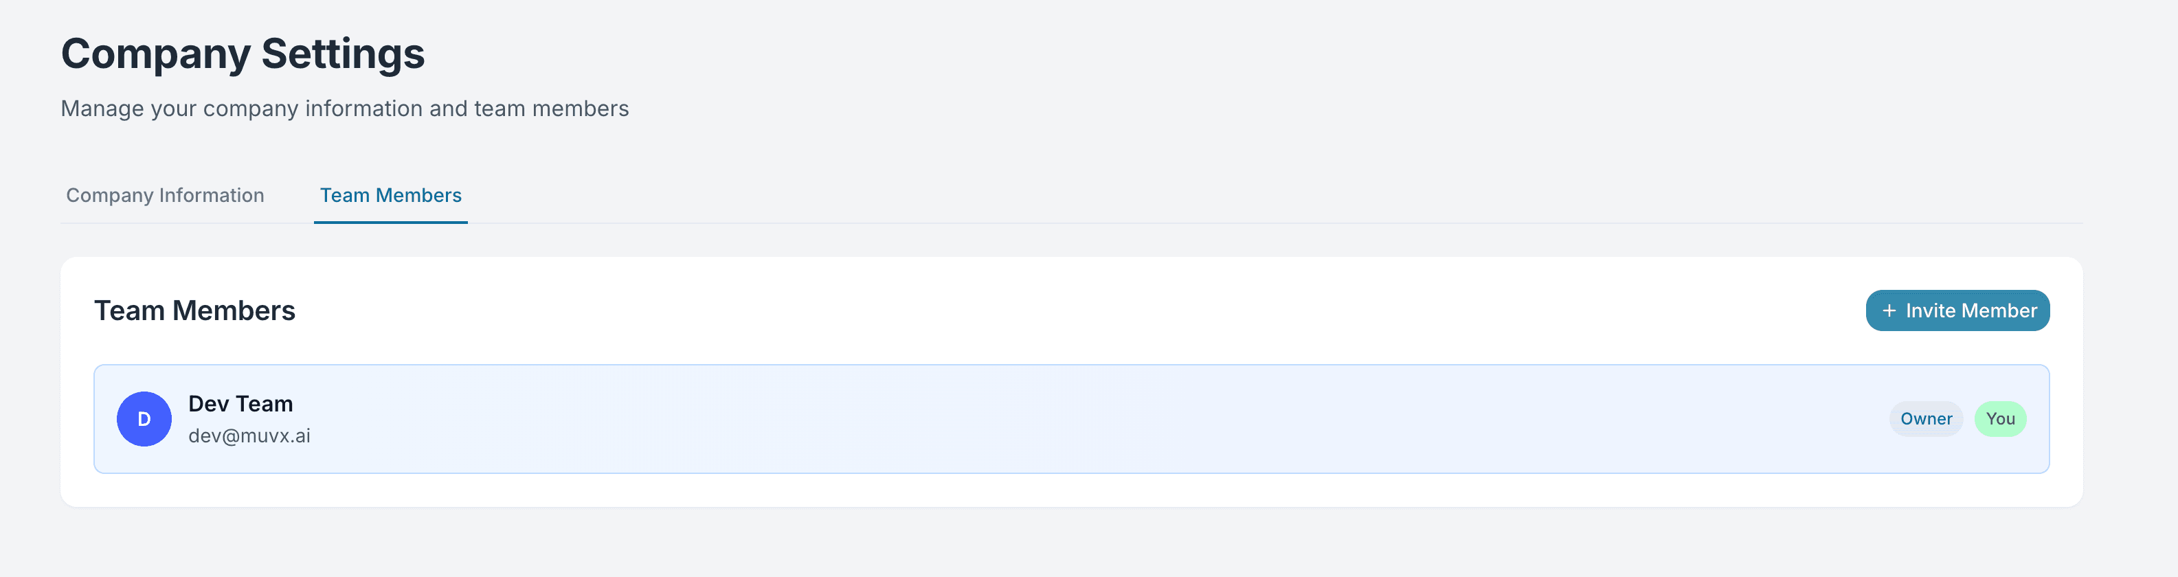Click the Owner role badge
This screenshot has width=2178, height=577.
click(1926, 419)
